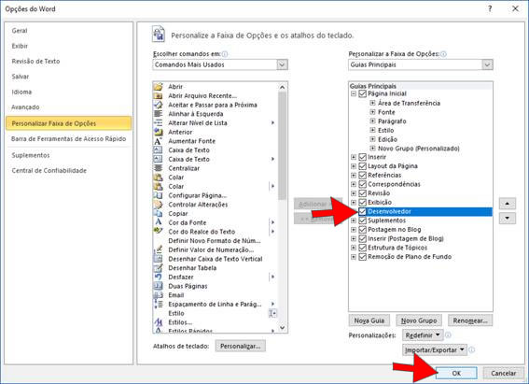Toggle the Inserir tab checkbox

[x=362, y=157]
